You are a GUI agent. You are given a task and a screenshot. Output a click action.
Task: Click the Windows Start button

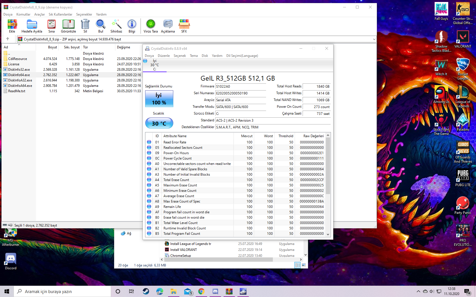pos(7,291)
